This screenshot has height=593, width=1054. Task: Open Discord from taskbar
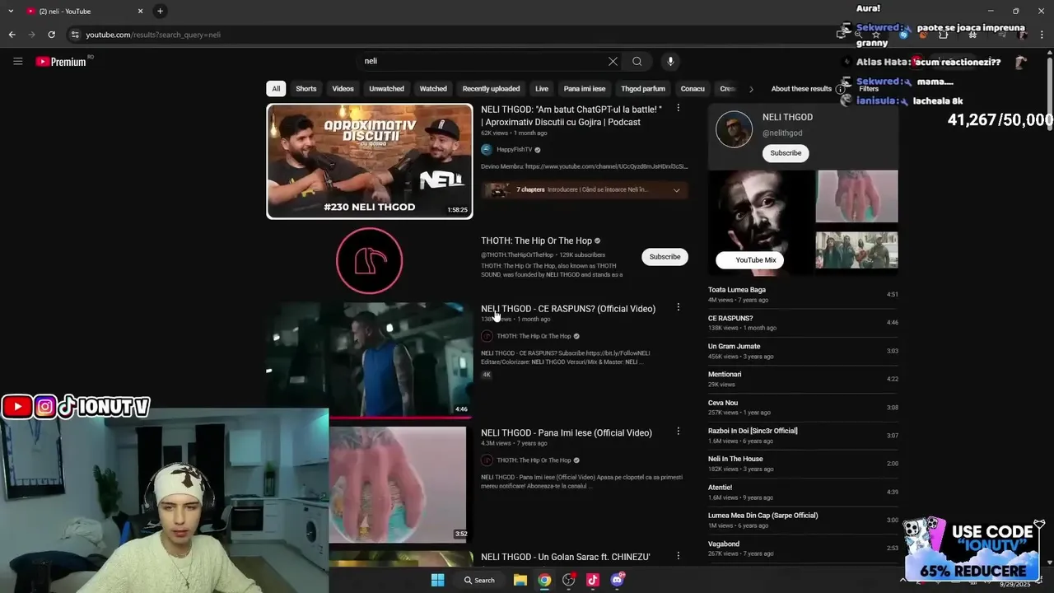click(x=617, y=580)
